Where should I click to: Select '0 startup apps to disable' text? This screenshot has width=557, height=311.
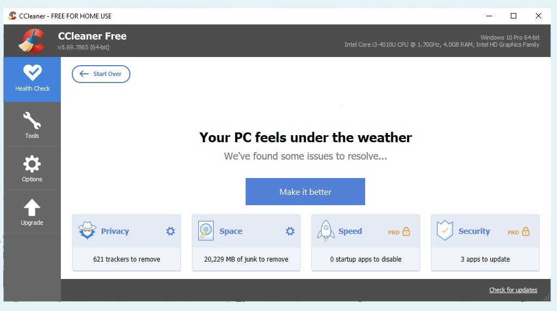tap(366, 259)
